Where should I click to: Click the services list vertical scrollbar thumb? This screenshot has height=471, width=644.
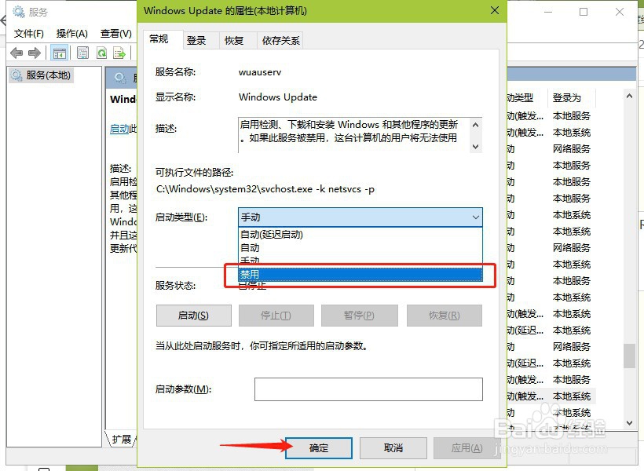(x=629, y=356)
